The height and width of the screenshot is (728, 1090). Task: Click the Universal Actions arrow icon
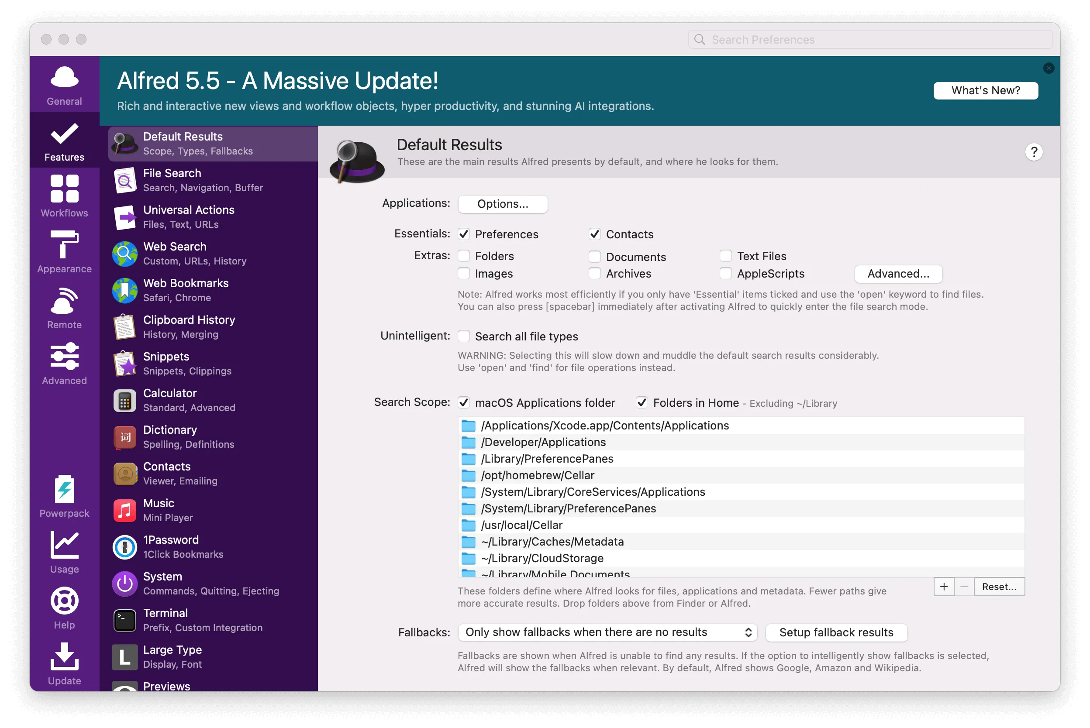click(124, 217)
